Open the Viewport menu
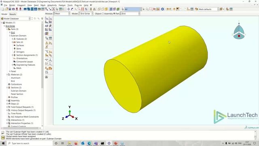 point(21,5)
